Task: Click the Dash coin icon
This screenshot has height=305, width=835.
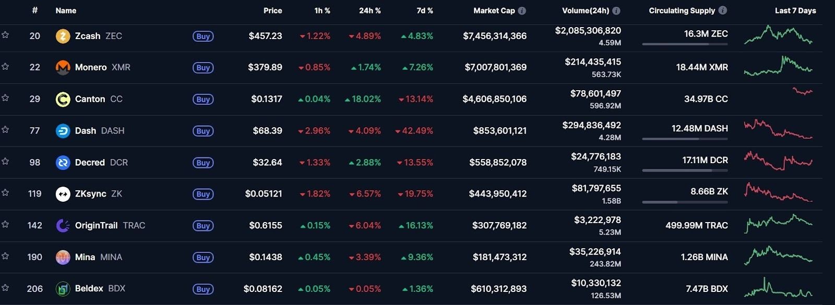Action: point(64,131)
